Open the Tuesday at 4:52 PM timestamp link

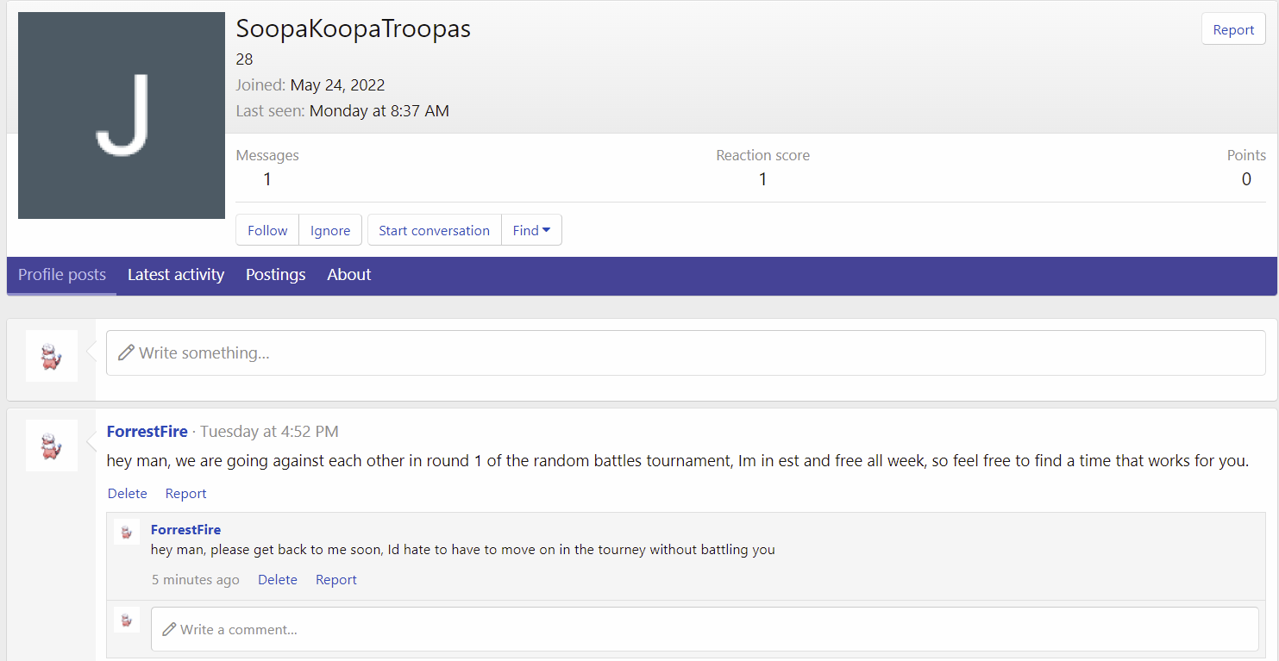pos(269,432)
